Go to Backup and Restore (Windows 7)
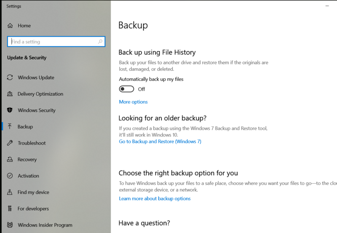Screen dimensions: 337x233 point(160,142)
